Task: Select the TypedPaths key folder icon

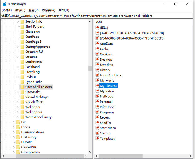Action: 22,82
